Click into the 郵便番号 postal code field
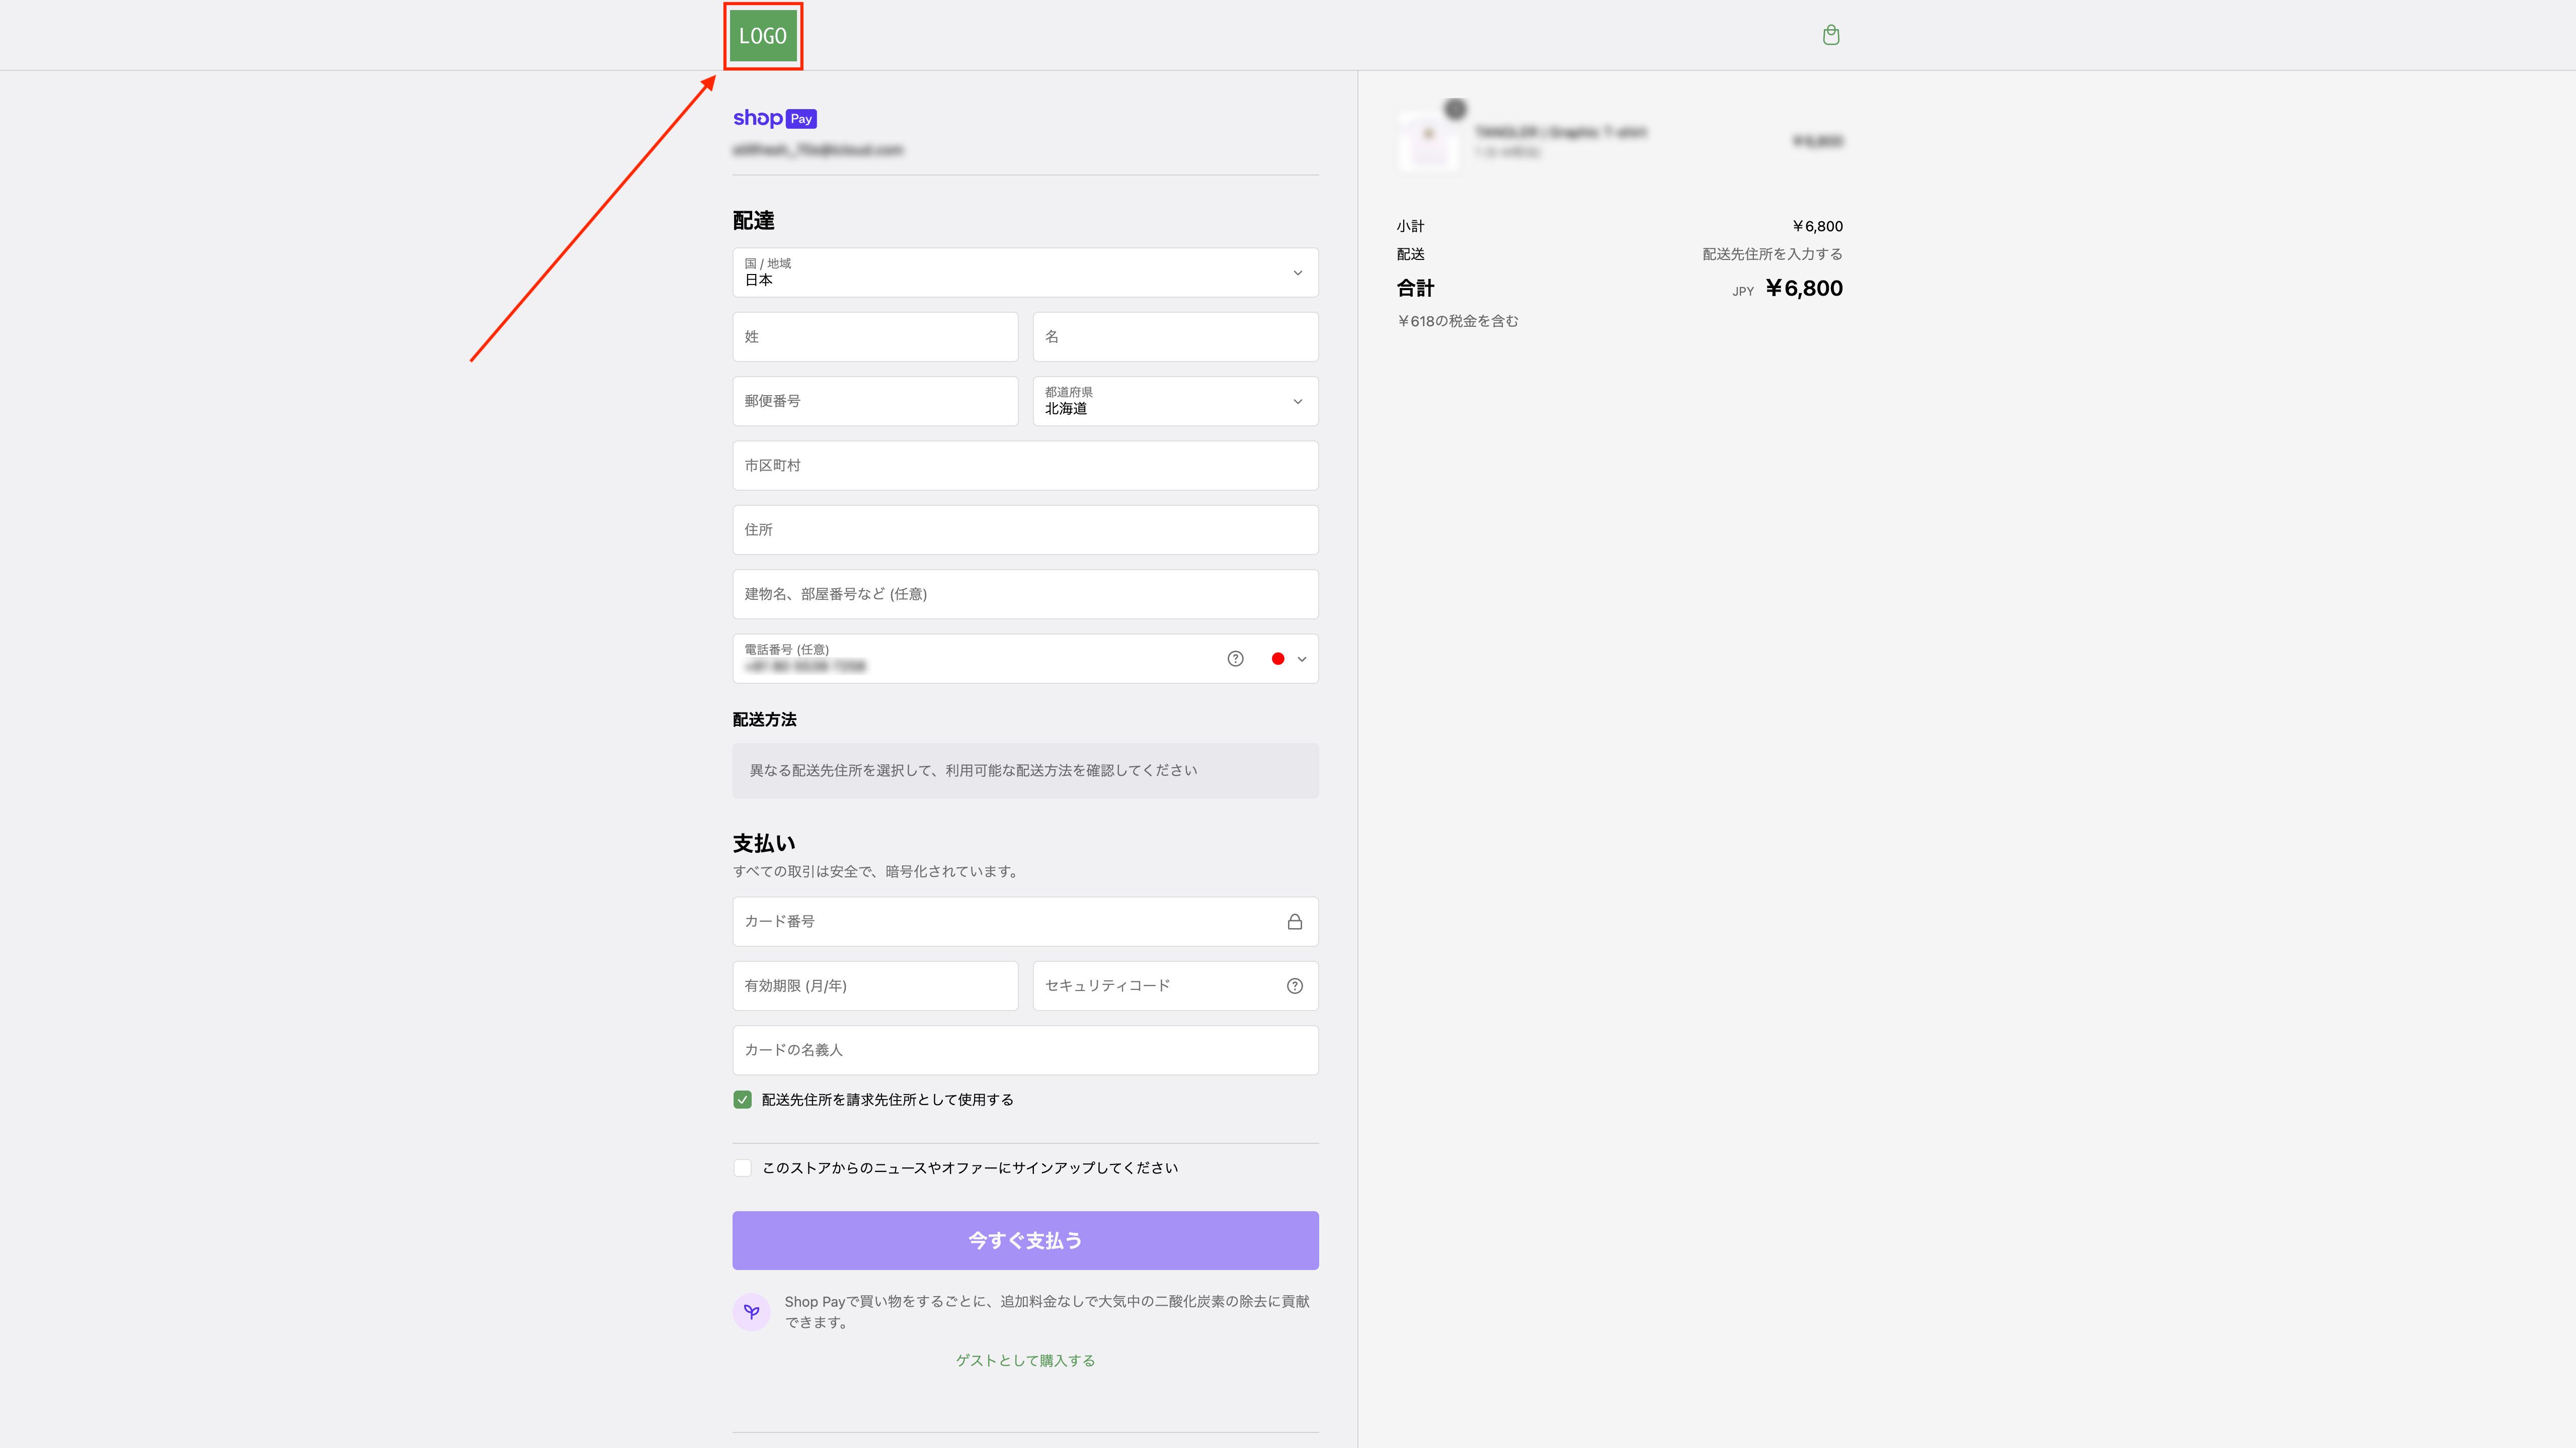Screen dimensions: 2576x1448 (874, 401)
